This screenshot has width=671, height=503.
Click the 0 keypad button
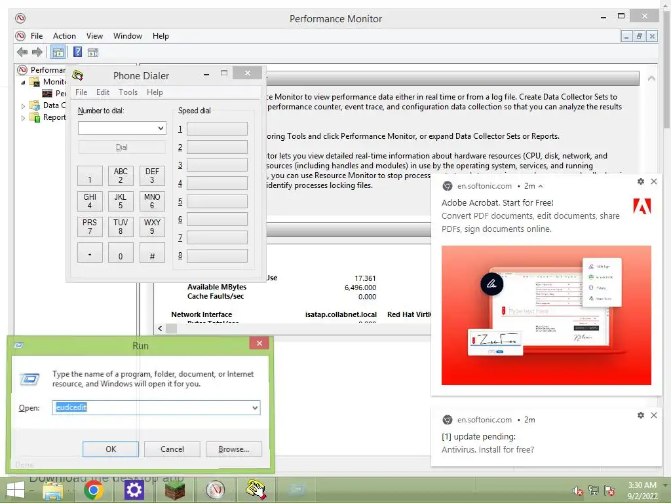click(121, 252)
